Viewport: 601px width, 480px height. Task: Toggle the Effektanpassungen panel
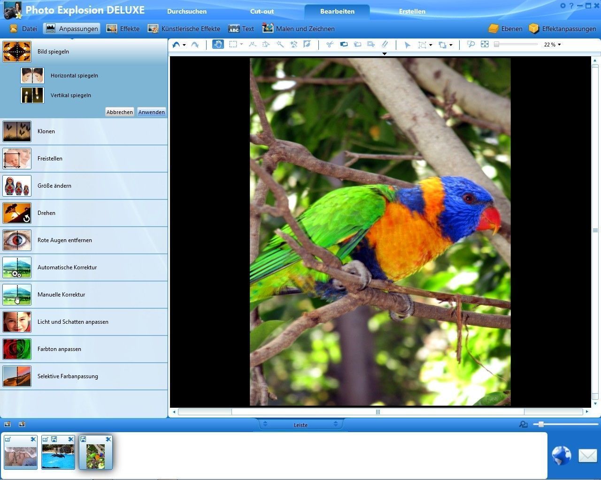[562, 29]
